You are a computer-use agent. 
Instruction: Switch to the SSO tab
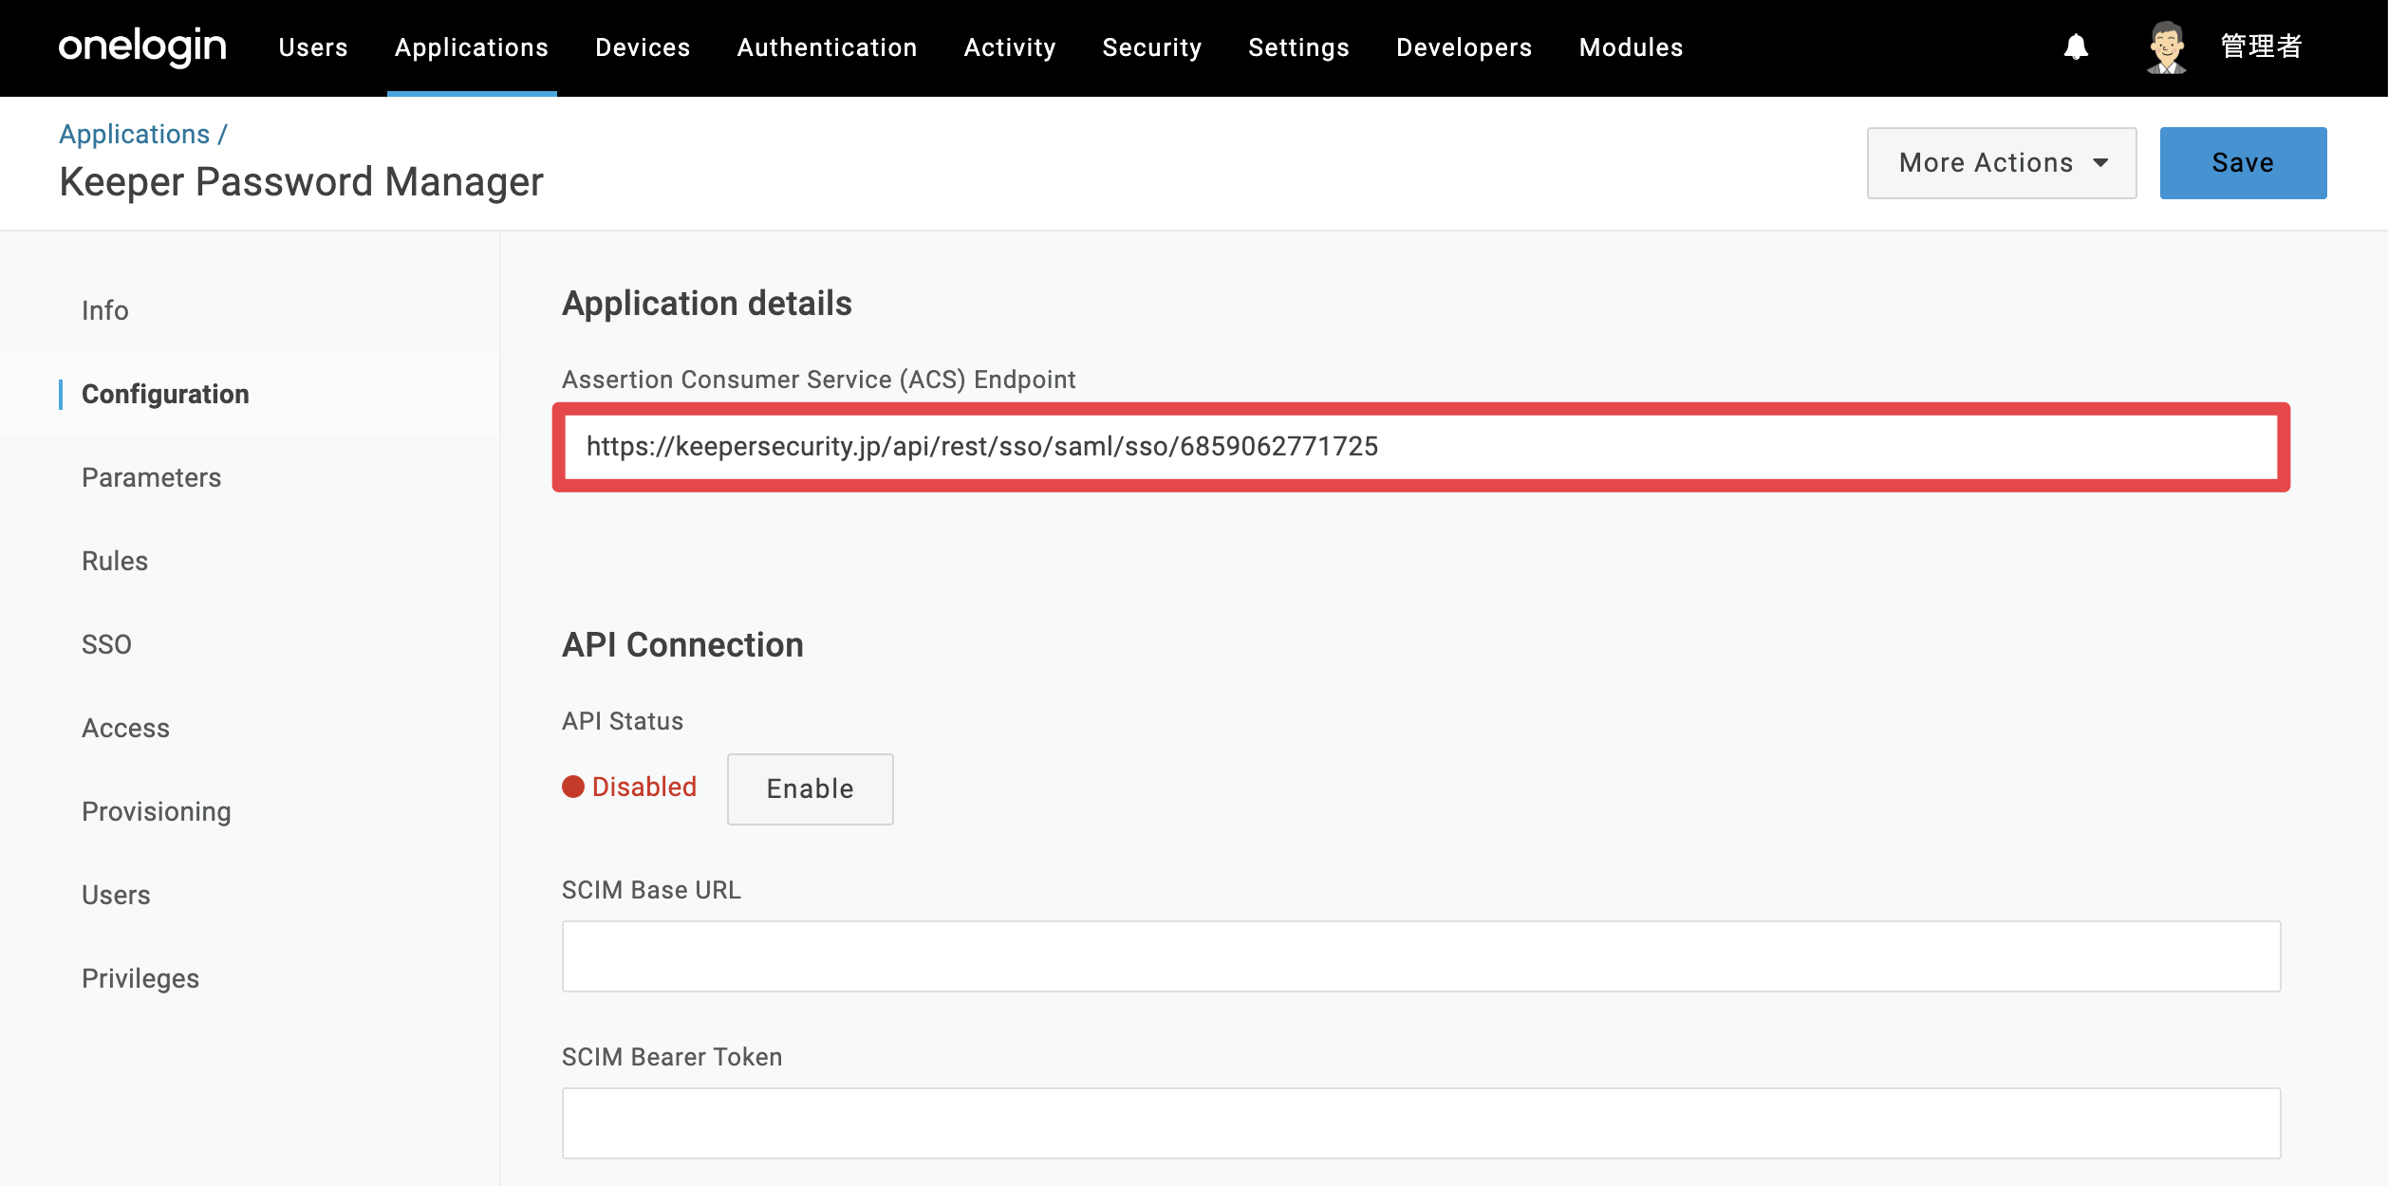[x=106, y=644]
